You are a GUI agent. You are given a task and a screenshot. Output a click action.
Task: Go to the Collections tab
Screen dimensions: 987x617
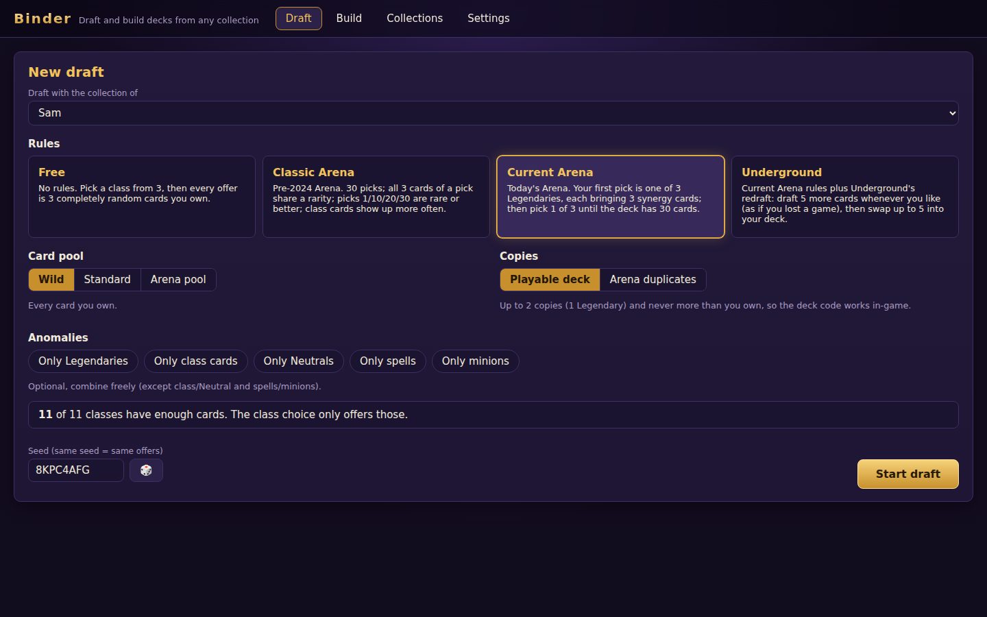[415, 19]
